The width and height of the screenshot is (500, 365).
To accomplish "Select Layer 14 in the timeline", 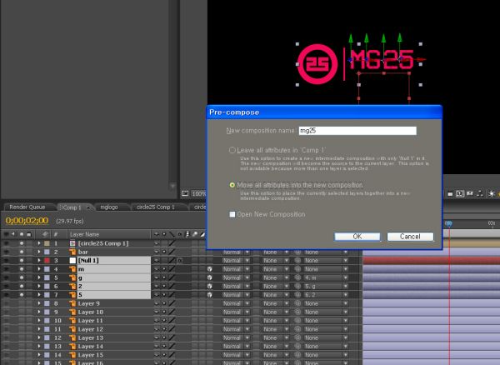I will coord(91,347).
